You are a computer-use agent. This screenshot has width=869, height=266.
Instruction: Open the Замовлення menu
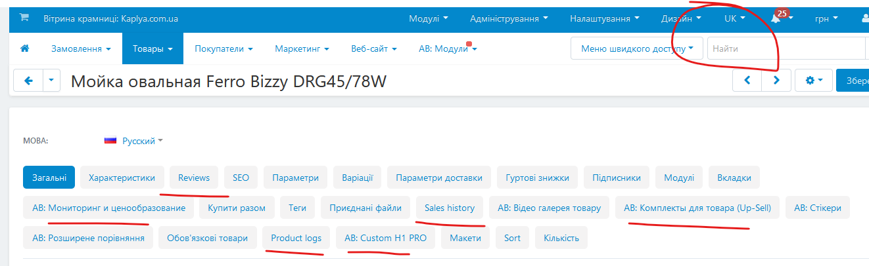coord(81,48)
